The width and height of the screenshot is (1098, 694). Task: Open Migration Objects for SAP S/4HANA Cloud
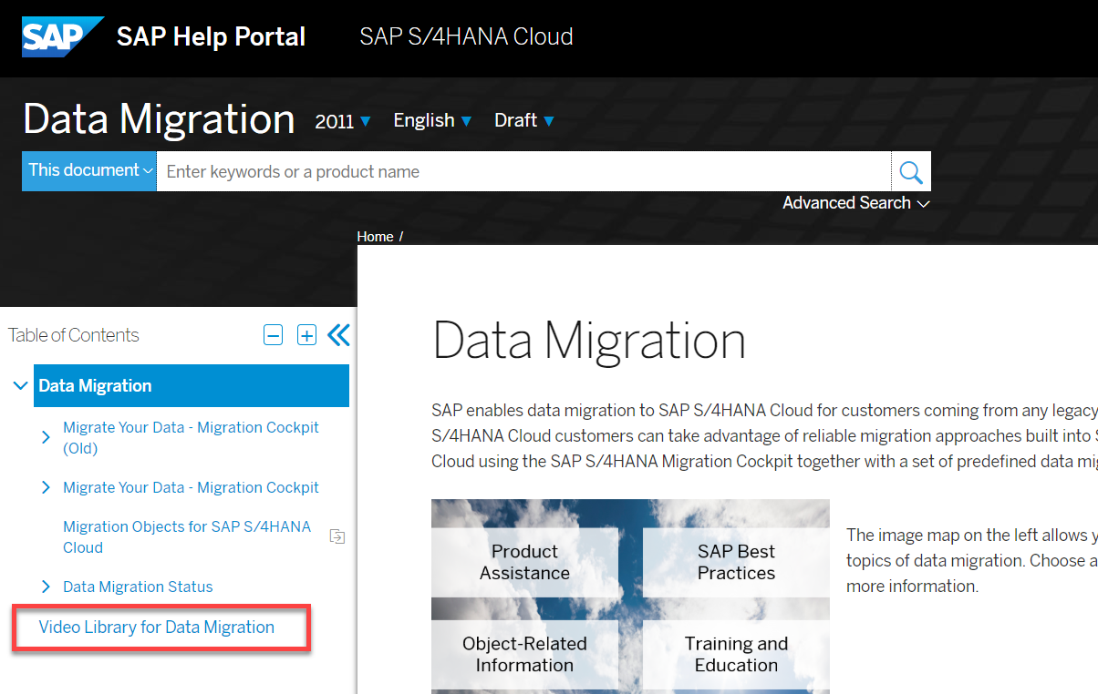tap(187, 537)
